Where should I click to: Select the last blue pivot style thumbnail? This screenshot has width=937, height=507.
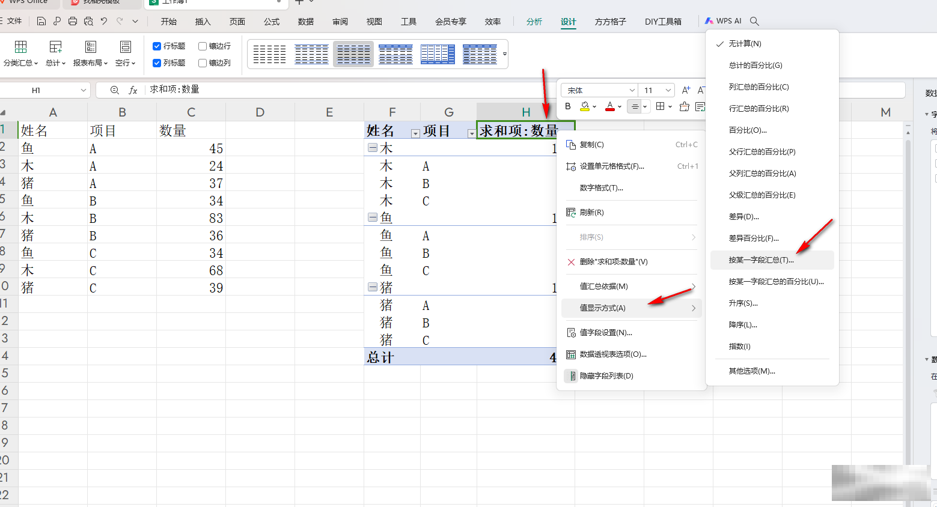tap(480, 54)
